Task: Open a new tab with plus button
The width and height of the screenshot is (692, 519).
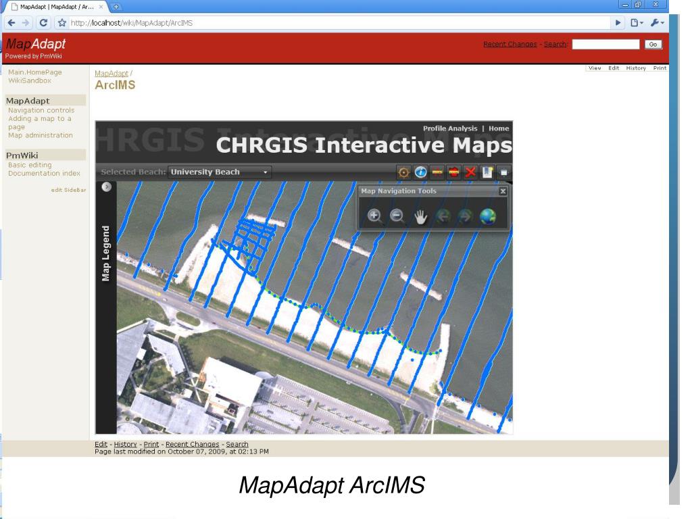Action: coord(116,7)
